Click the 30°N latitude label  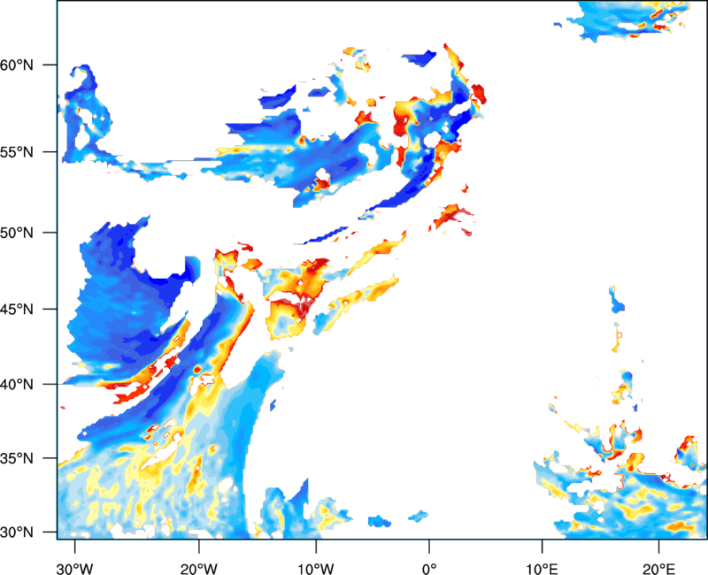point(17,533)
